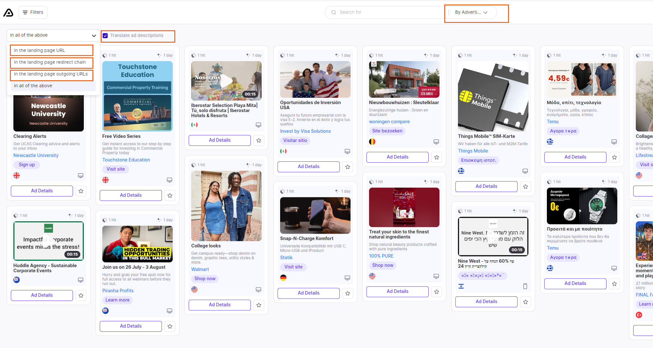
Task: Click the Sign up call-to-action tag
Action: (x=27, y=165)
